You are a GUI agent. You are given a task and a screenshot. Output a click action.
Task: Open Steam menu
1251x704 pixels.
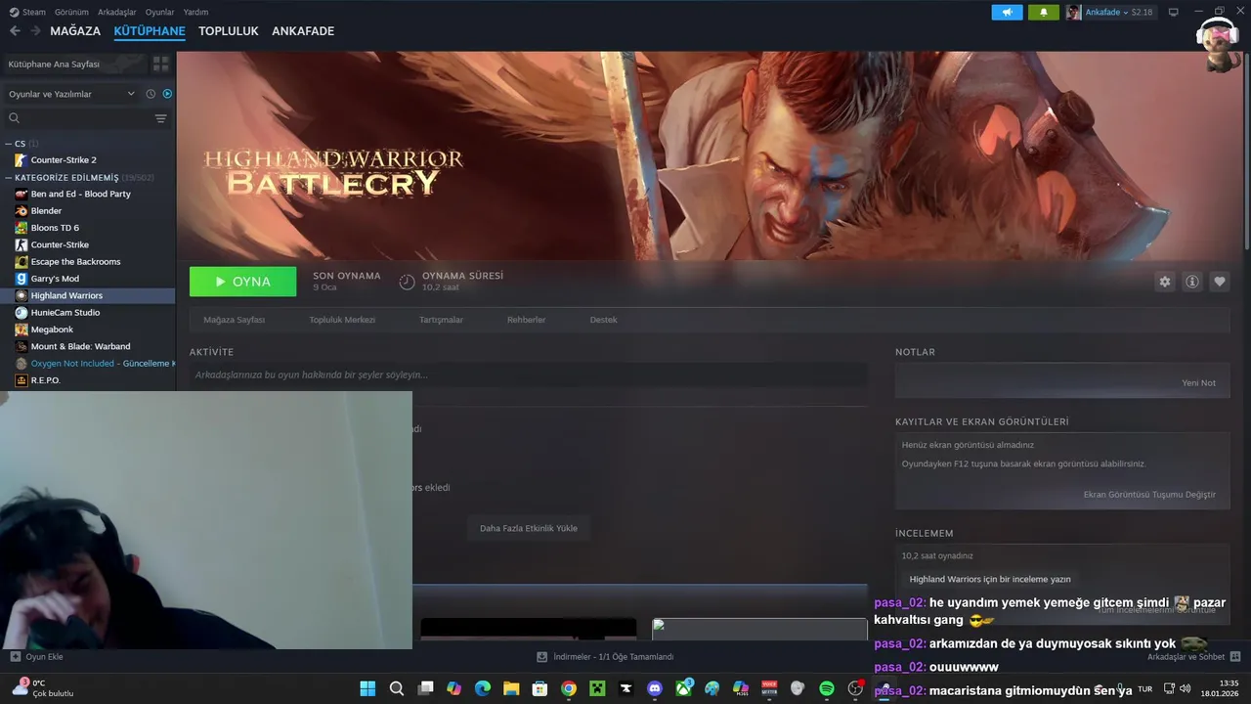(x=27, y=12)
